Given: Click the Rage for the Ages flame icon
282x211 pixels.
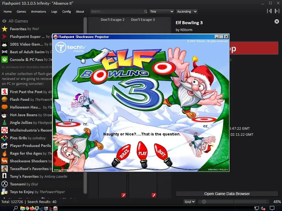Looking at the screenshot, I should [4, 153].
